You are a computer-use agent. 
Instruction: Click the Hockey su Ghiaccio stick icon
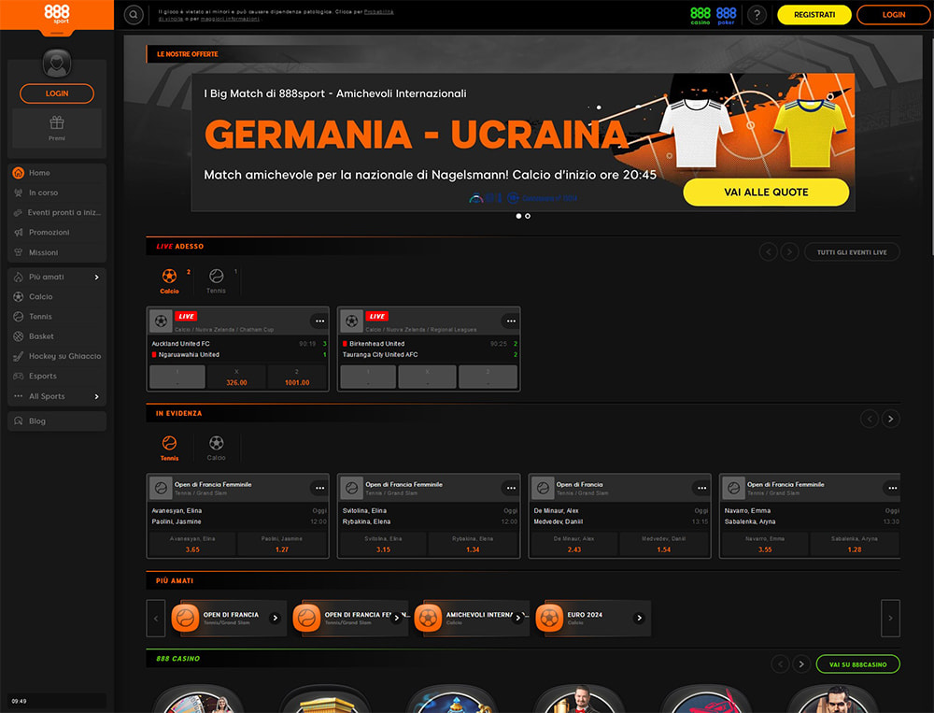click(19, 357)
